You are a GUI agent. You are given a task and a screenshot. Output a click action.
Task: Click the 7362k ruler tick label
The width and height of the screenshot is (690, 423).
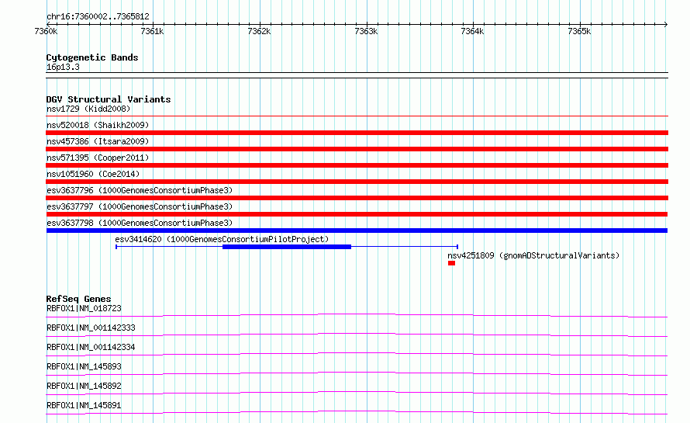click(x=259, y=31)
